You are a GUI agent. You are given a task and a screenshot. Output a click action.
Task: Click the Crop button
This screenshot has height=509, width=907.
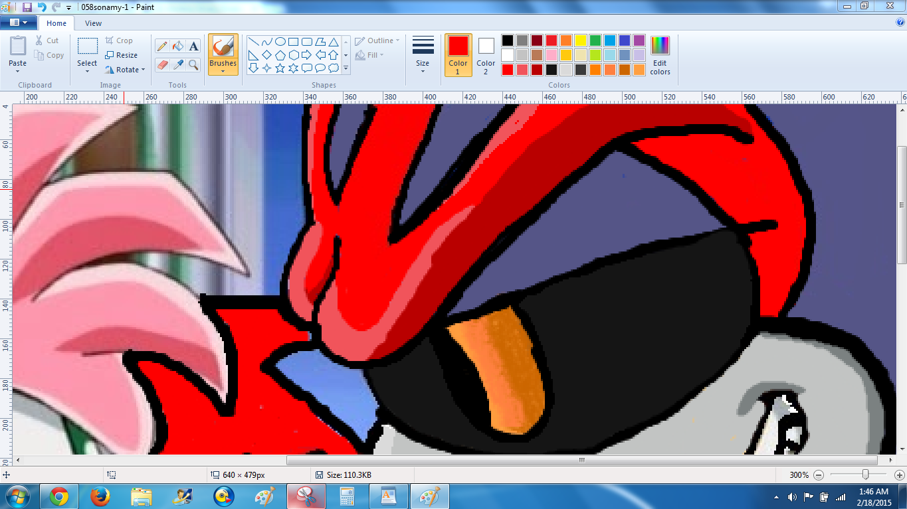(x=119, y=40)
